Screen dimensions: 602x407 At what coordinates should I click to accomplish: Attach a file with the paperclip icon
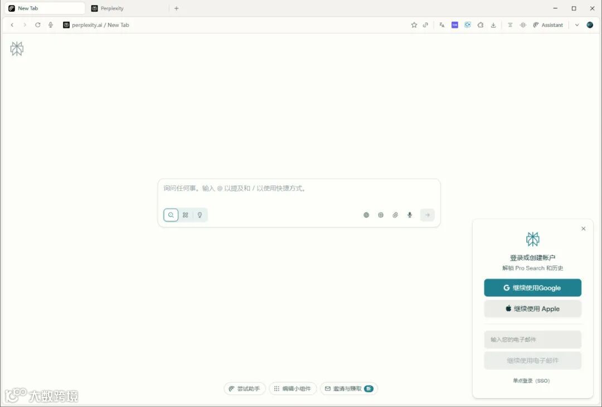[395, 215]
